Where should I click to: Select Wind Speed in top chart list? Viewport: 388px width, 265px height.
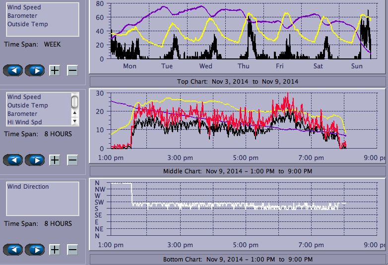(24, 7)
